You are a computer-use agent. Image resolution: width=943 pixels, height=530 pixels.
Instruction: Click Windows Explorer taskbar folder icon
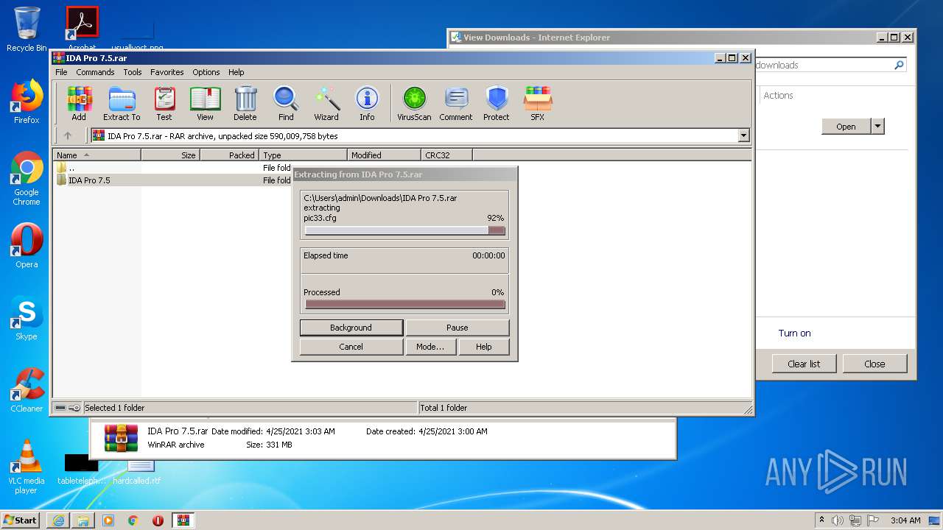coord(83,520)
